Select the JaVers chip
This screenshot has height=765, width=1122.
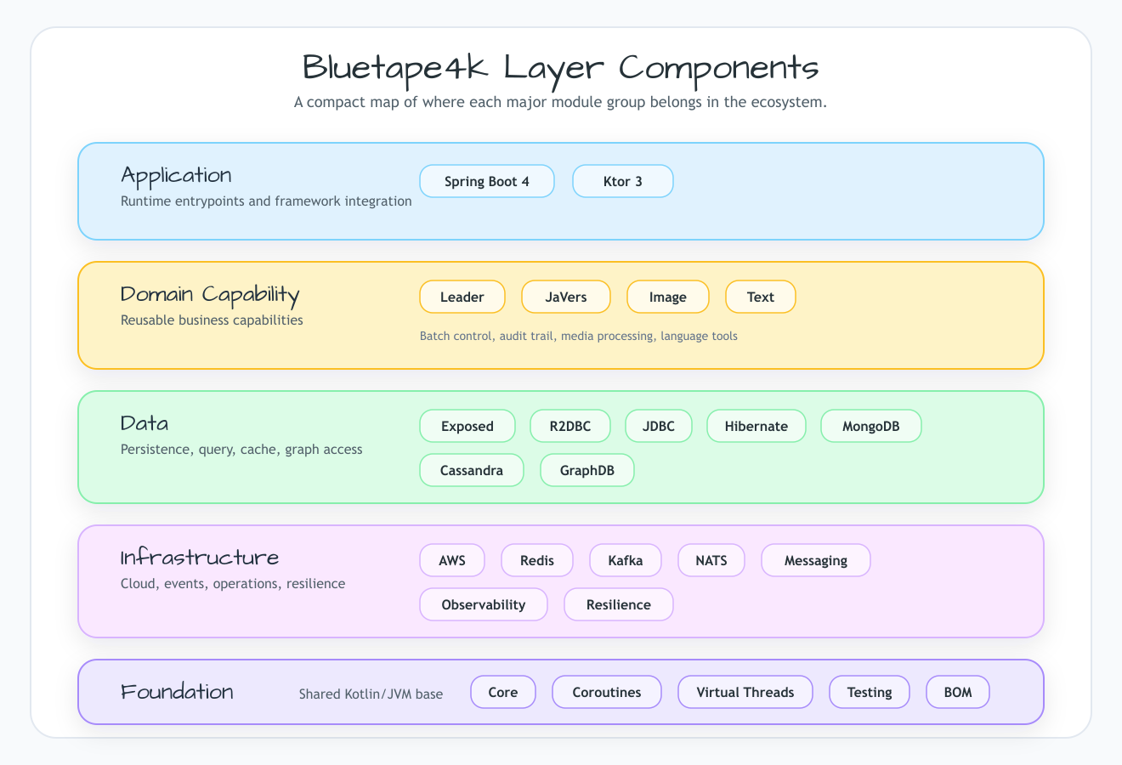(x=566, y=297)
